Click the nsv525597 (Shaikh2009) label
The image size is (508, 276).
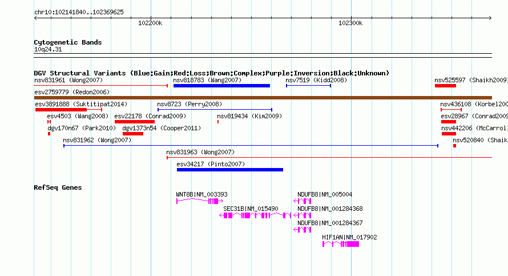(471, 80)
